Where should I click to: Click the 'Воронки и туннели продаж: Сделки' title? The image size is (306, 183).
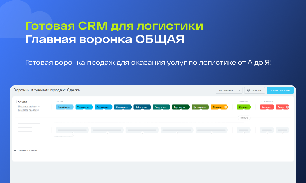tap(47, 90)
